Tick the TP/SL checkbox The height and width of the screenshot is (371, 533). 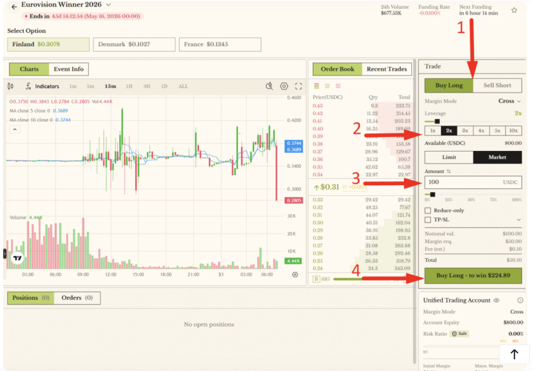point(428,219)
